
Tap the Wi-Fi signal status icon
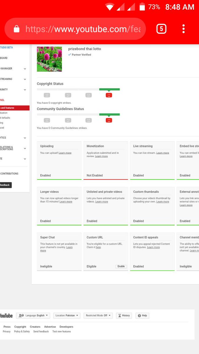point(110,7)
